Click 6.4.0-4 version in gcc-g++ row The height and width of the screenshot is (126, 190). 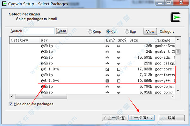point(52,81)
